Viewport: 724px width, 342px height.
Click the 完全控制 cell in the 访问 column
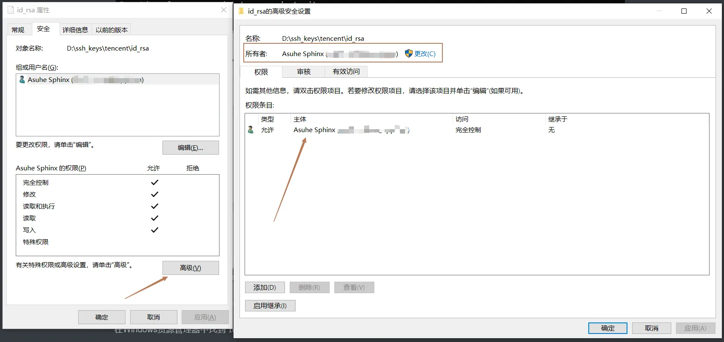[468, 130]
